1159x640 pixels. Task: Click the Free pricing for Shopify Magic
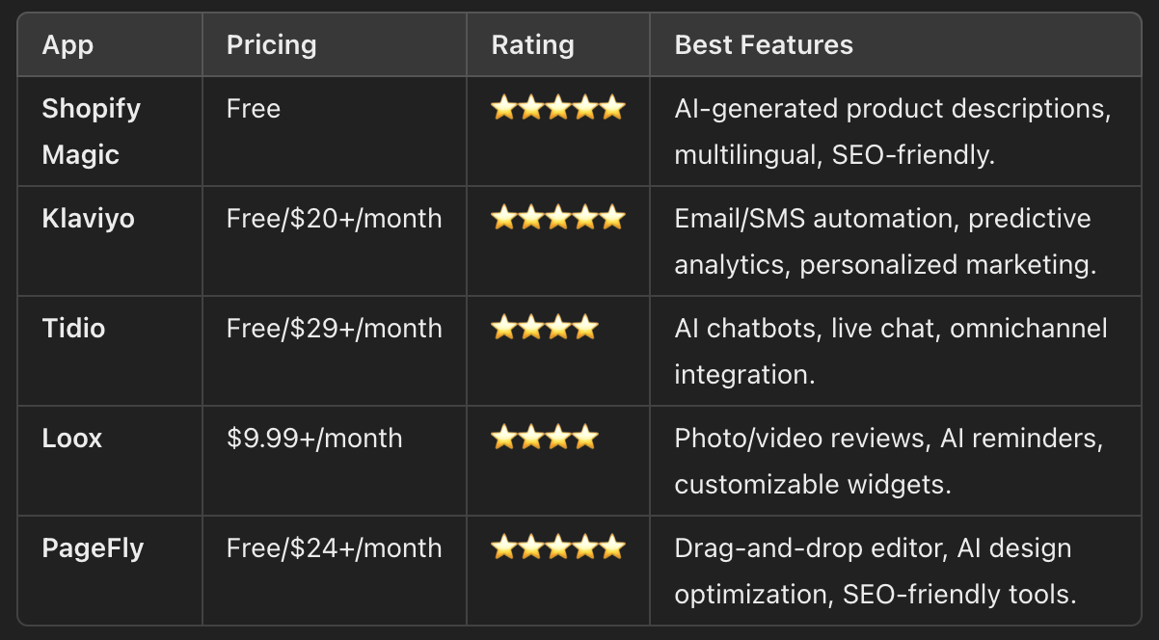254,108
